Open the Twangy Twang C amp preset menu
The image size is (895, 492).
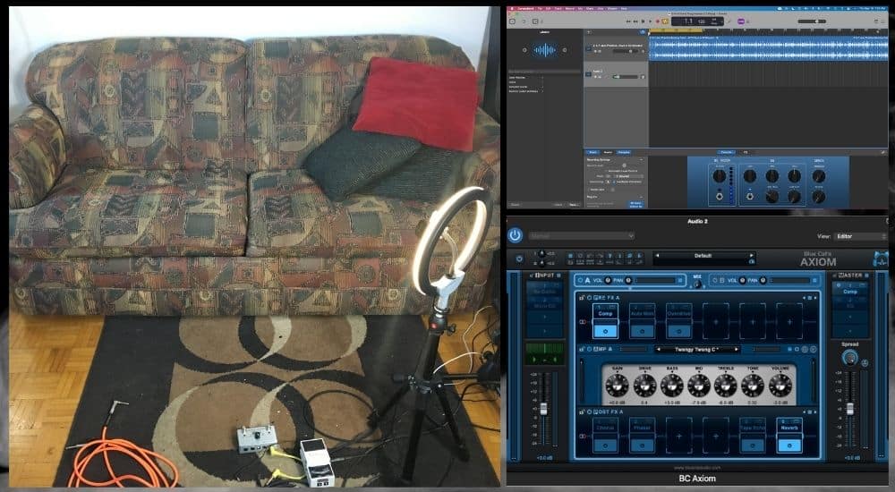click(x=697, y=349)
